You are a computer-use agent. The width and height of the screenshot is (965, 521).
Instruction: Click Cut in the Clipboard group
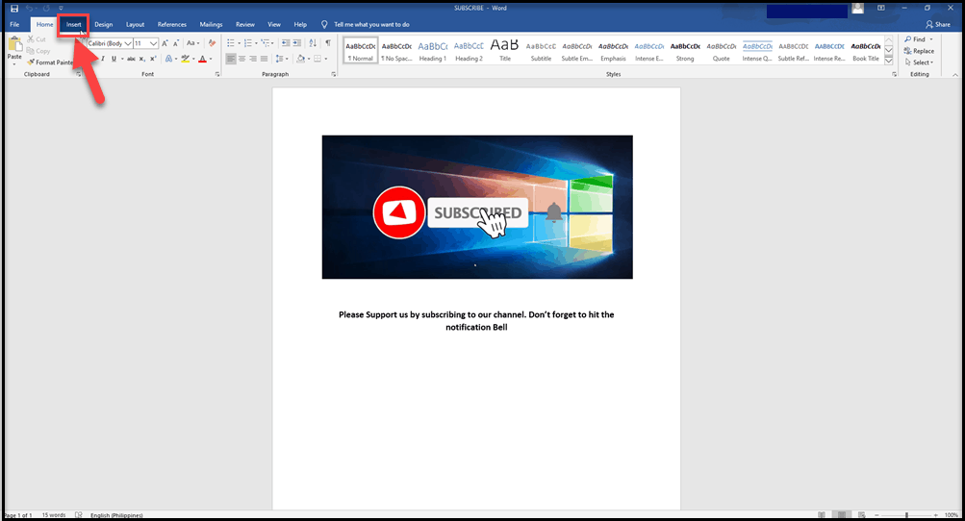[37, 39]
